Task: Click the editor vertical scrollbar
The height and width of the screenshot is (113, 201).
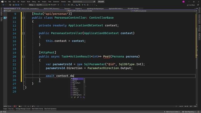Action: click(197, 59)
